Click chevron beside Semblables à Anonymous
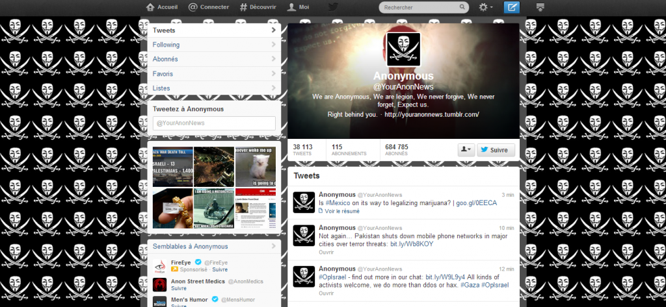This screenshot has width=666, height=307. coord(274,247)
